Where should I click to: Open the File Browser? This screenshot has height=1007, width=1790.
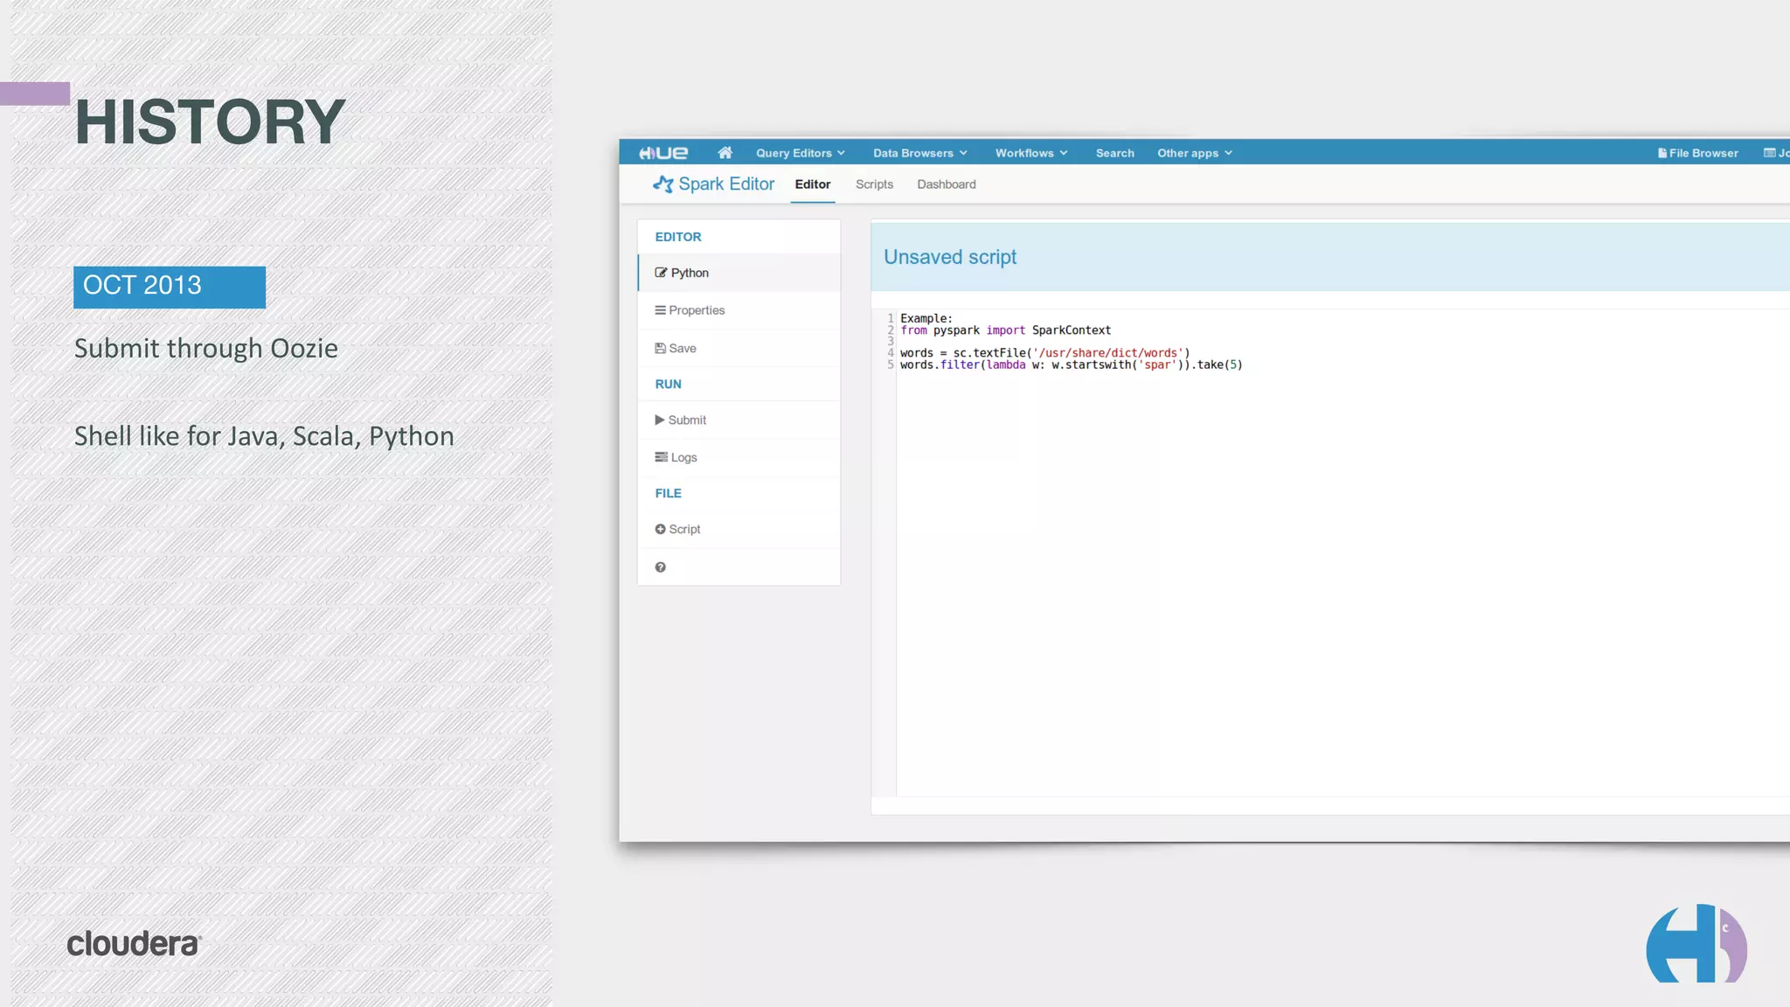(x=1697, y=153)
